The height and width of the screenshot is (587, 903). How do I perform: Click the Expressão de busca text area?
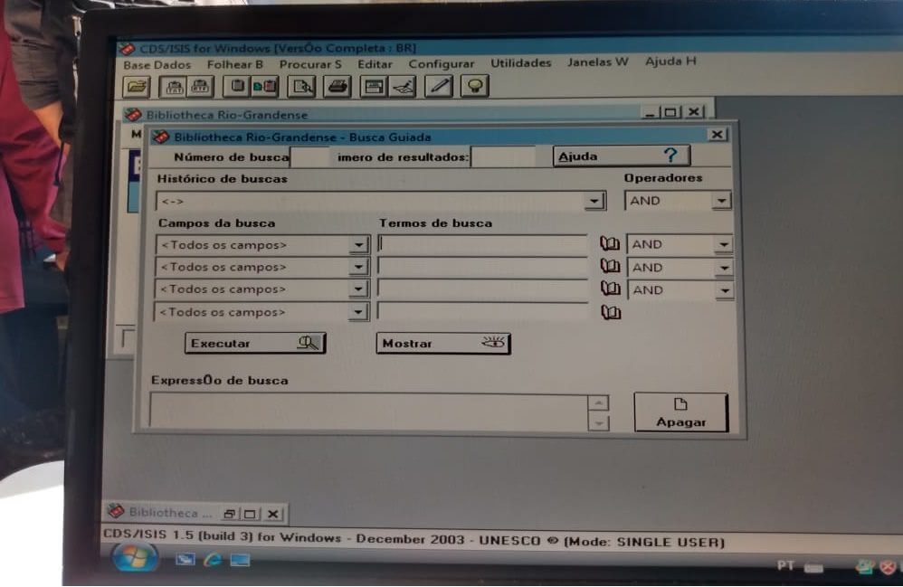tap(368, 412)
